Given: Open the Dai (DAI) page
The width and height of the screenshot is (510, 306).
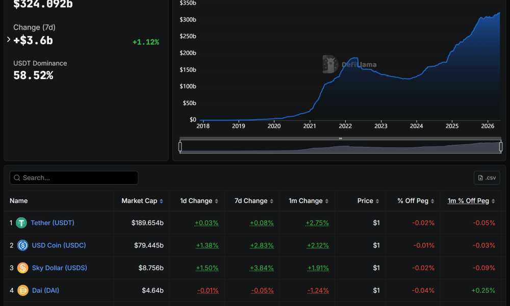Looking at the screenshot, I should point(45,290).
